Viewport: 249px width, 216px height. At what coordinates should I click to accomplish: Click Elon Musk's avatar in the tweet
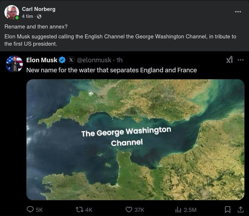[x=14, y=64]
